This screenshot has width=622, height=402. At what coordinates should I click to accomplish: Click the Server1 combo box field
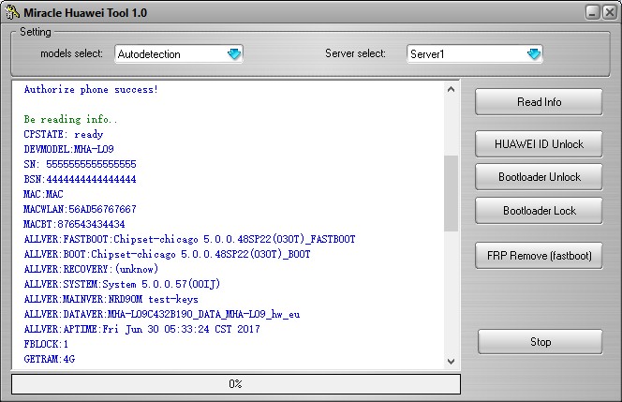click(474, 54)
